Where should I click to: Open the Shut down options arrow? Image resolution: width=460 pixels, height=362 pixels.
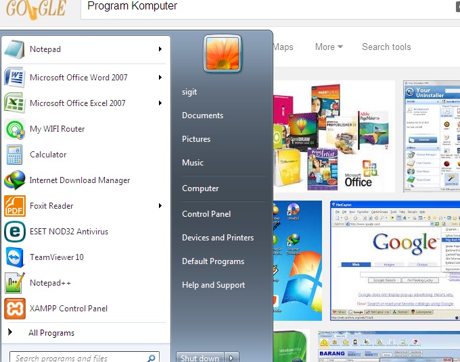click(231, 357)
